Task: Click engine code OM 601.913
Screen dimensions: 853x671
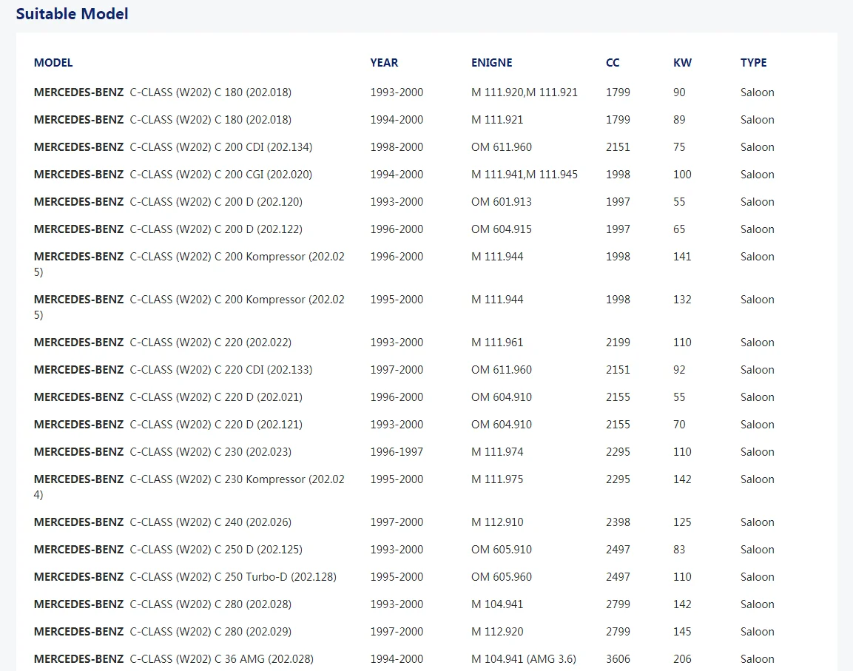Action: point(501,202)
